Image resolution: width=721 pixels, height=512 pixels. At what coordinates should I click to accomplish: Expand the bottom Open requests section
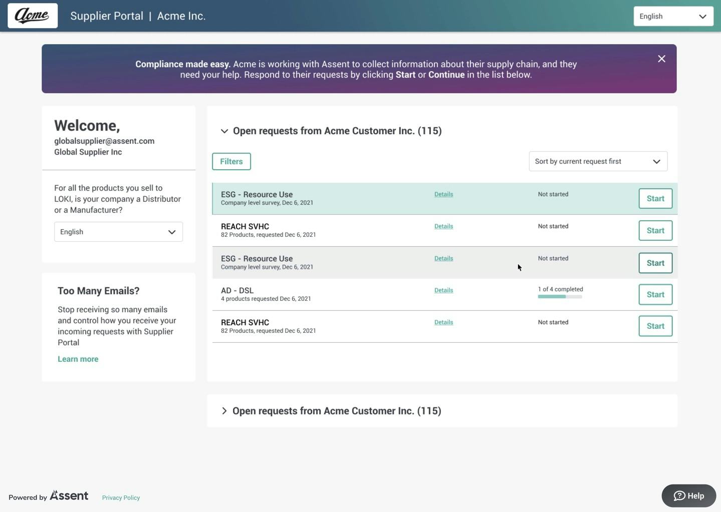pyautogui.click(x=223, y=410)
